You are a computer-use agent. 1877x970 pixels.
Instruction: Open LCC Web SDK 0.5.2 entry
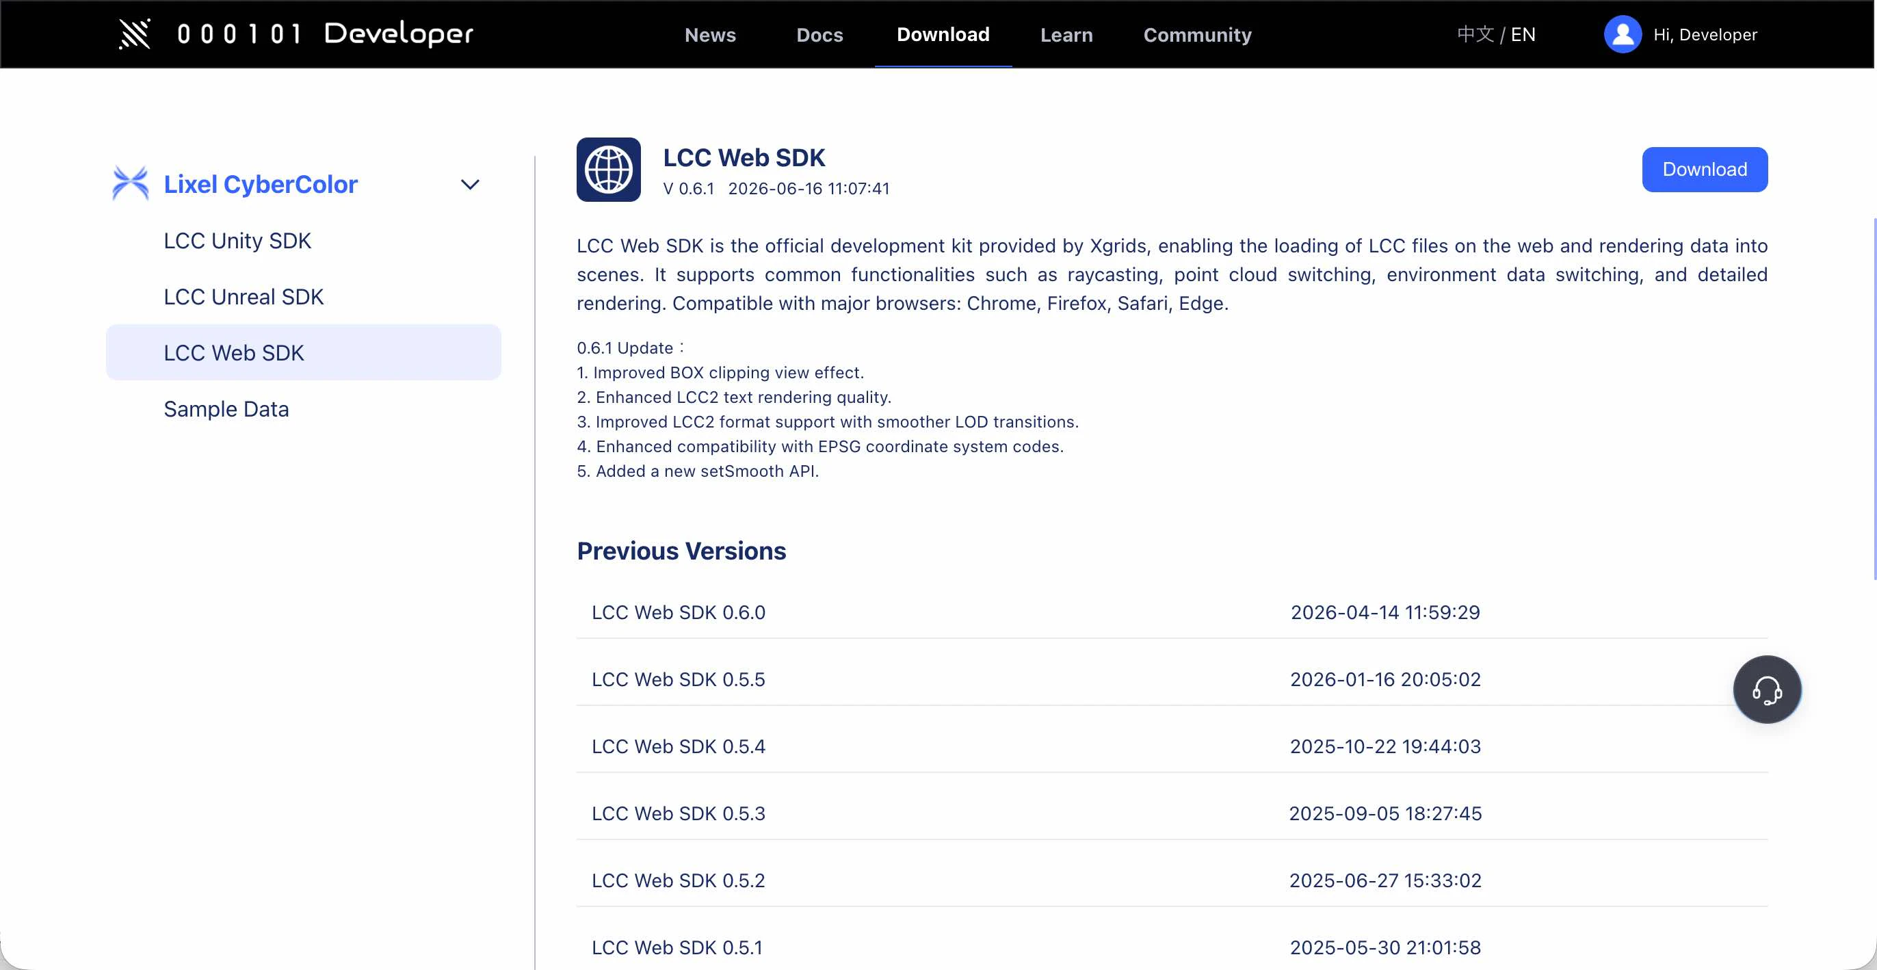click(678, 880)
